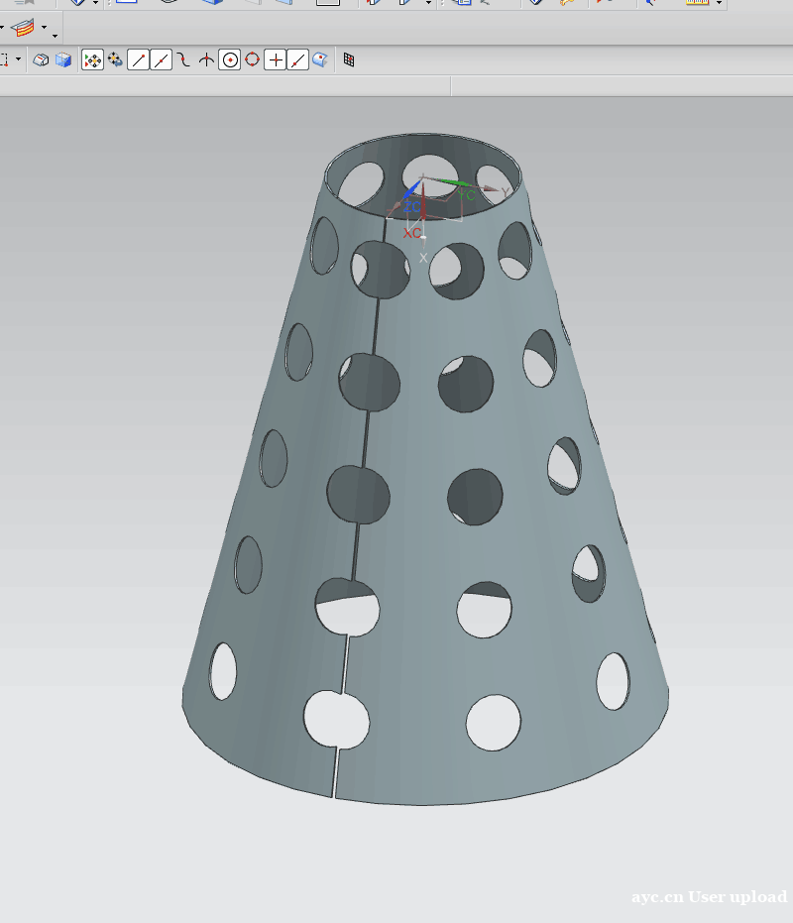Click the gray wireframe box icon
Screen dimensions: 793x923
(42, 60)
